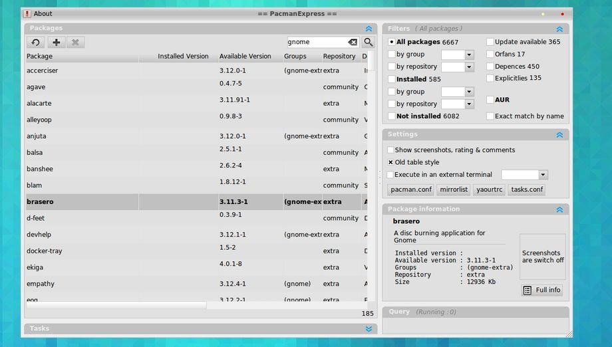Click the refresh packages icon

36,43
